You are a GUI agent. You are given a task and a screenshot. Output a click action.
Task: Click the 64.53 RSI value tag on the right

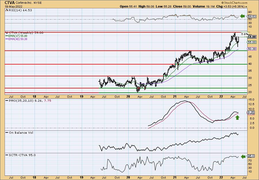click(252, 16)
